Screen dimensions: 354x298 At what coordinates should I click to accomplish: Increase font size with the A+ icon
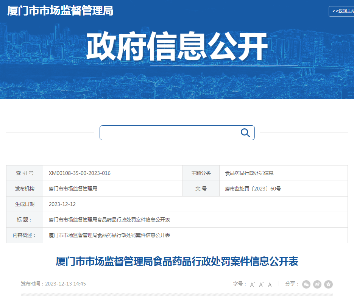(252, 284)
